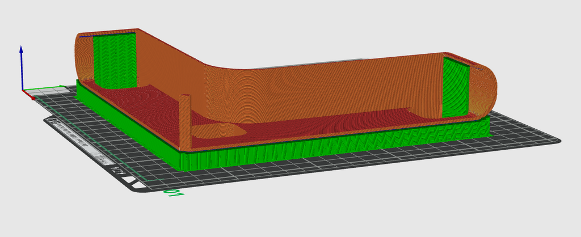Click the white triangle markers on the plate corner

(x=134, y=182)
